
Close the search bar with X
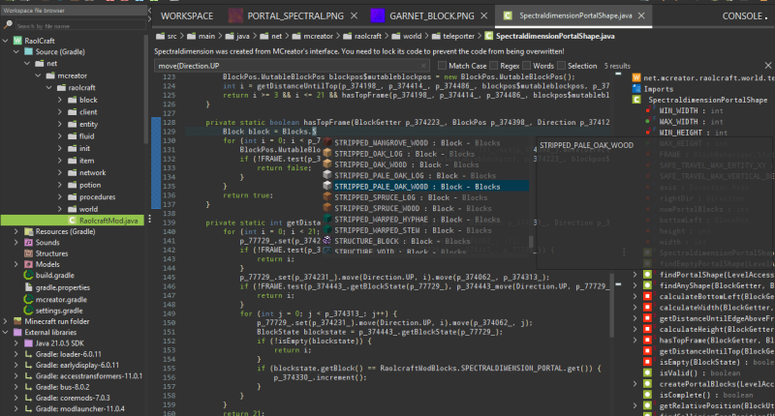767,65
